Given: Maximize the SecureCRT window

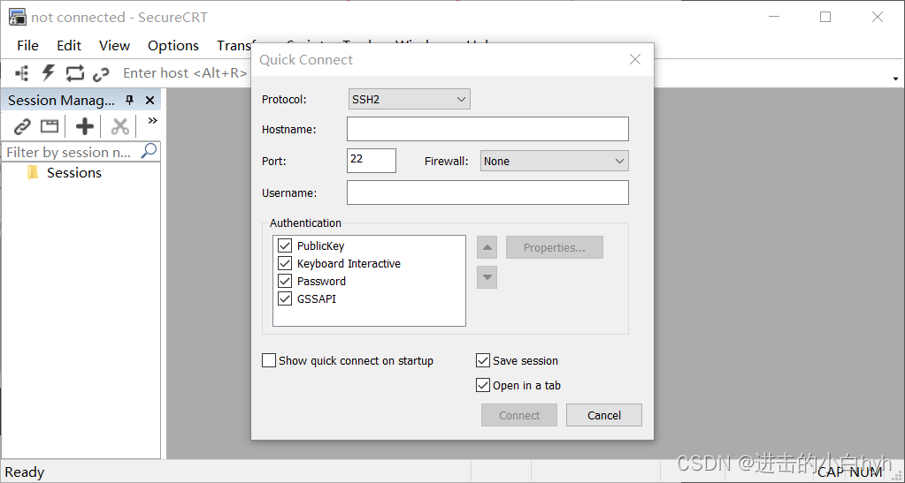Looking at the screenshot, I should point(825,18).
